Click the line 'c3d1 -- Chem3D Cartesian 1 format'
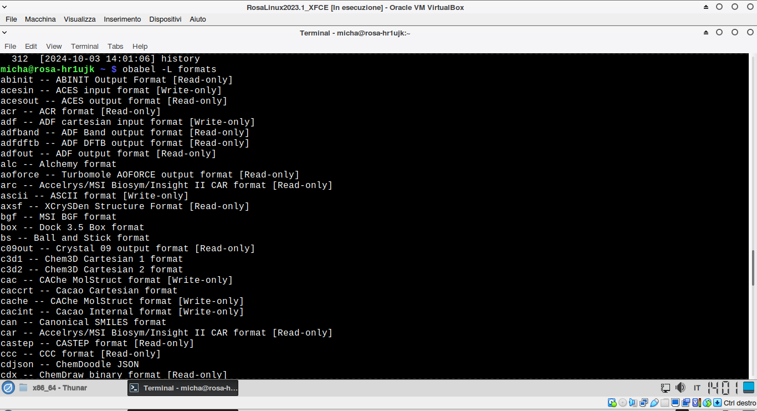 tap(92, 259)
